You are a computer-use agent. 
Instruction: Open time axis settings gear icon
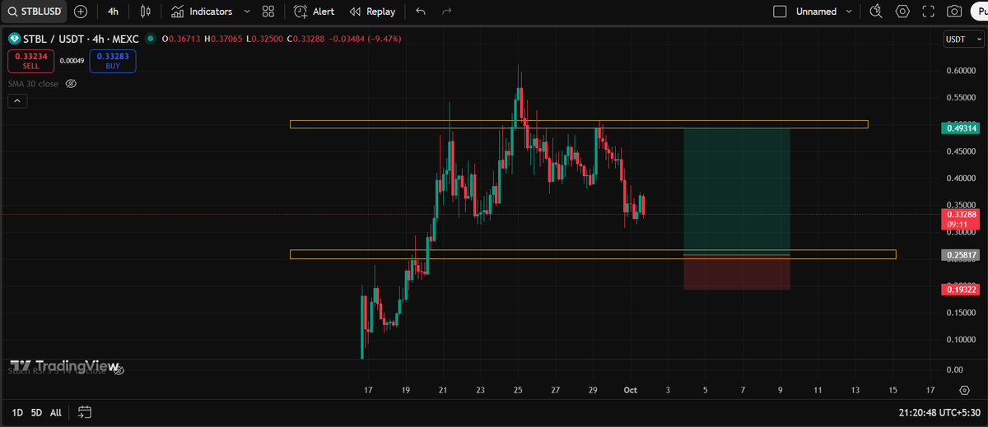(x=964, y=389)
